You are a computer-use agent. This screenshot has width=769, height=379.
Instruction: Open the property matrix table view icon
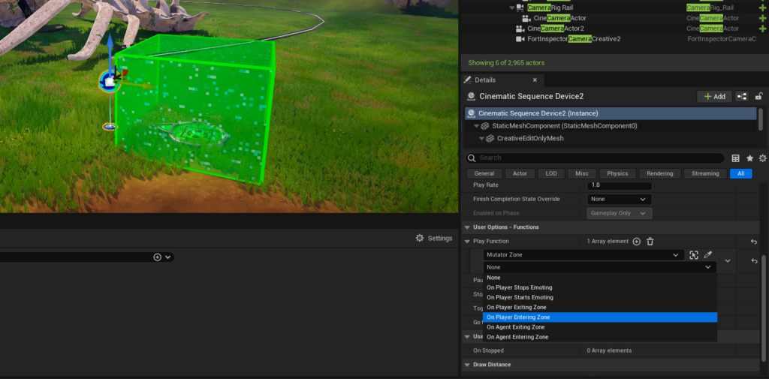(736, 158)
